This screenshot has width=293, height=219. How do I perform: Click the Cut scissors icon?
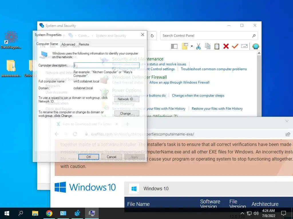click(x=198, y=46)
